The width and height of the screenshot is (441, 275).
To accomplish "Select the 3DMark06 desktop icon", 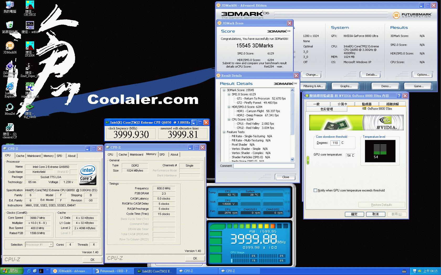I will point(10,48).
